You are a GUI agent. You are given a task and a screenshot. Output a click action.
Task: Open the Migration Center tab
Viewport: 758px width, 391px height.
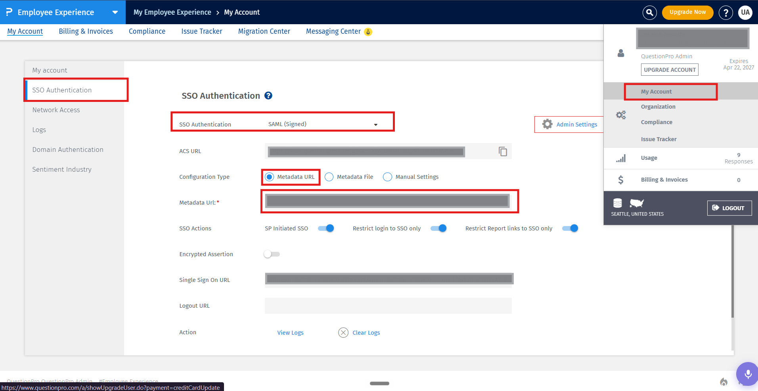(x=264, y=31)
